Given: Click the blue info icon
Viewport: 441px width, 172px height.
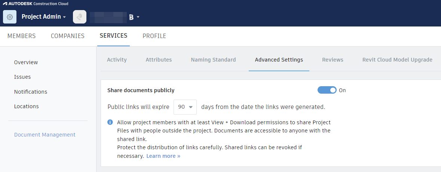Looking at the screenshot, I should 110,122.
